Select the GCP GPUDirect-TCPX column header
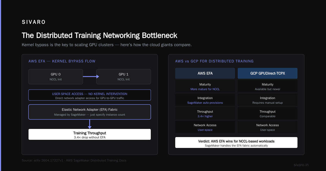326x171 pixels. coord(268,73)
